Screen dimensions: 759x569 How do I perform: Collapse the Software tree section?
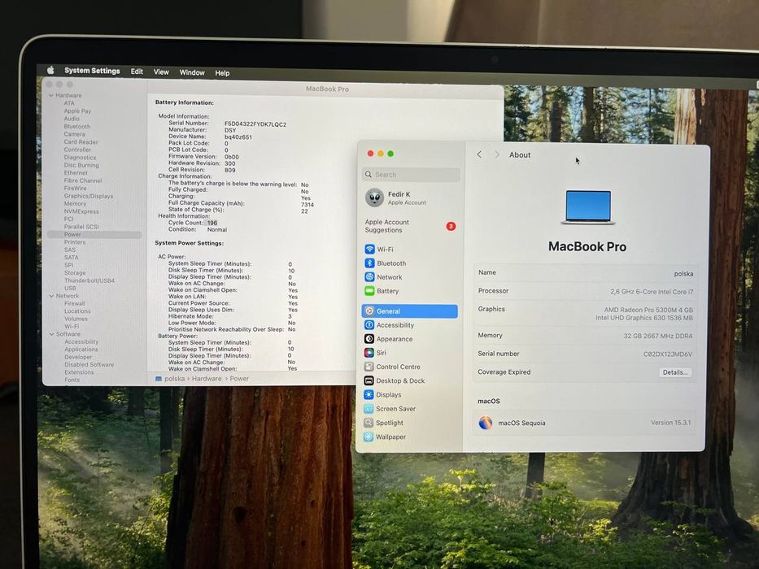point(51,334)
